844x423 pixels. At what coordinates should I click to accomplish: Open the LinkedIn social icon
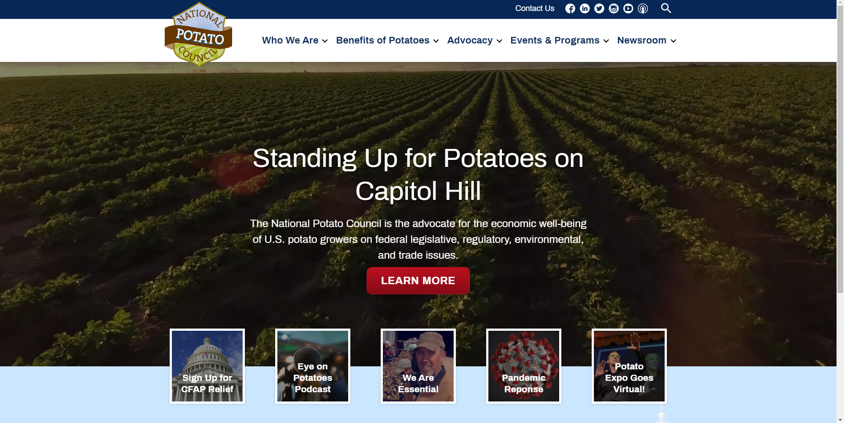click(x=585, y=9)
